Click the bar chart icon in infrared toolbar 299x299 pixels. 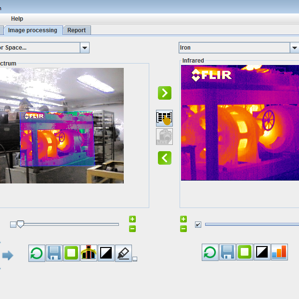(x=279, y=252)
